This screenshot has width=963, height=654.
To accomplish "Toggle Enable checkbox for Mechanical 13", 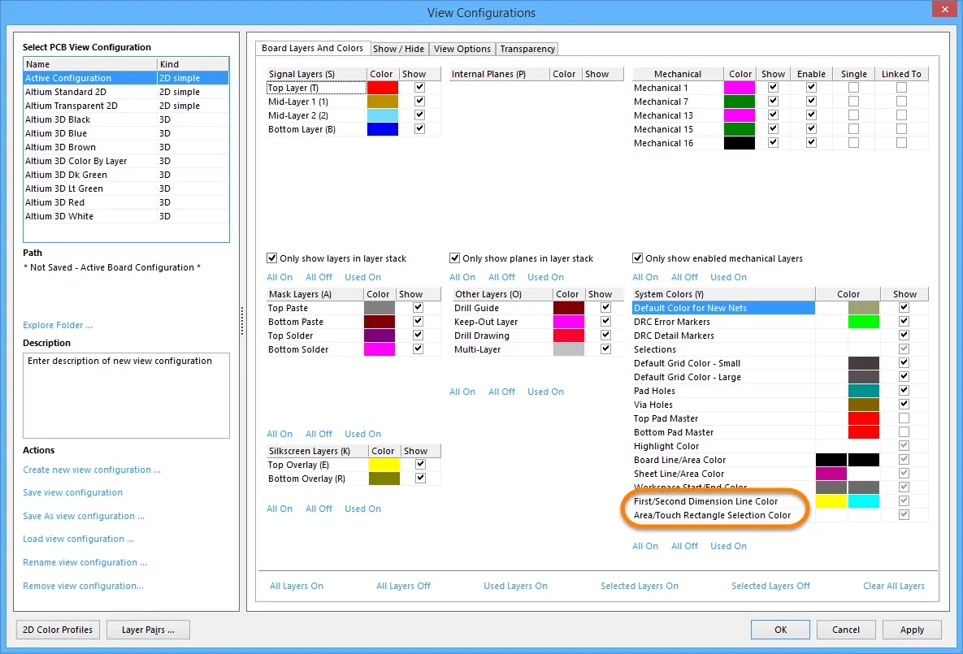I will coord(811,115).
